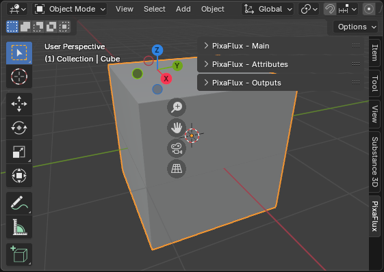The height and width of the screenshot is (272, 384).
Task: Expand PixaFlux - Attributes panel
Action: click(280, 64)
